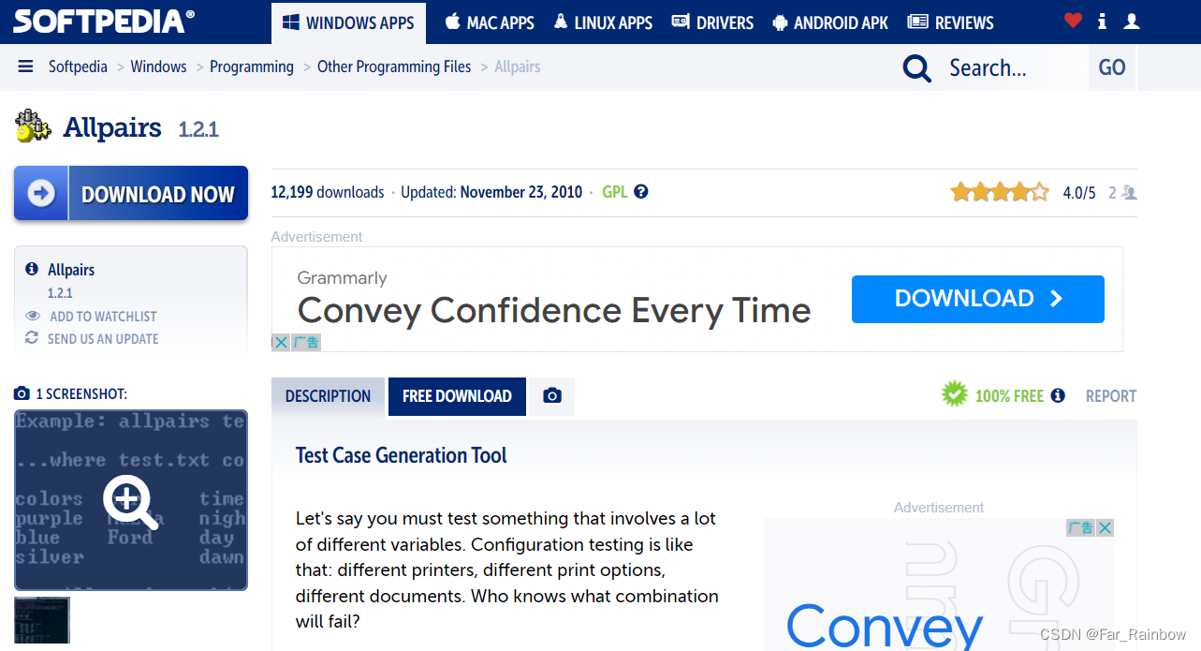The height and width of the screenshot is (651, 1201).
Task: Select the FREE DOWNLOAD tab
Action: 457,396
